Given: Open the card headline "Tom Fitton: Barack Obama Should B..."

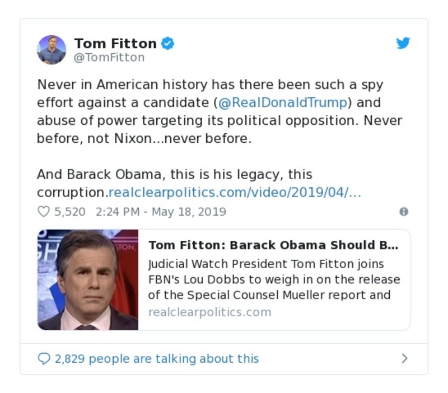Looking at the screenshot, I should (x=273, y=245).
